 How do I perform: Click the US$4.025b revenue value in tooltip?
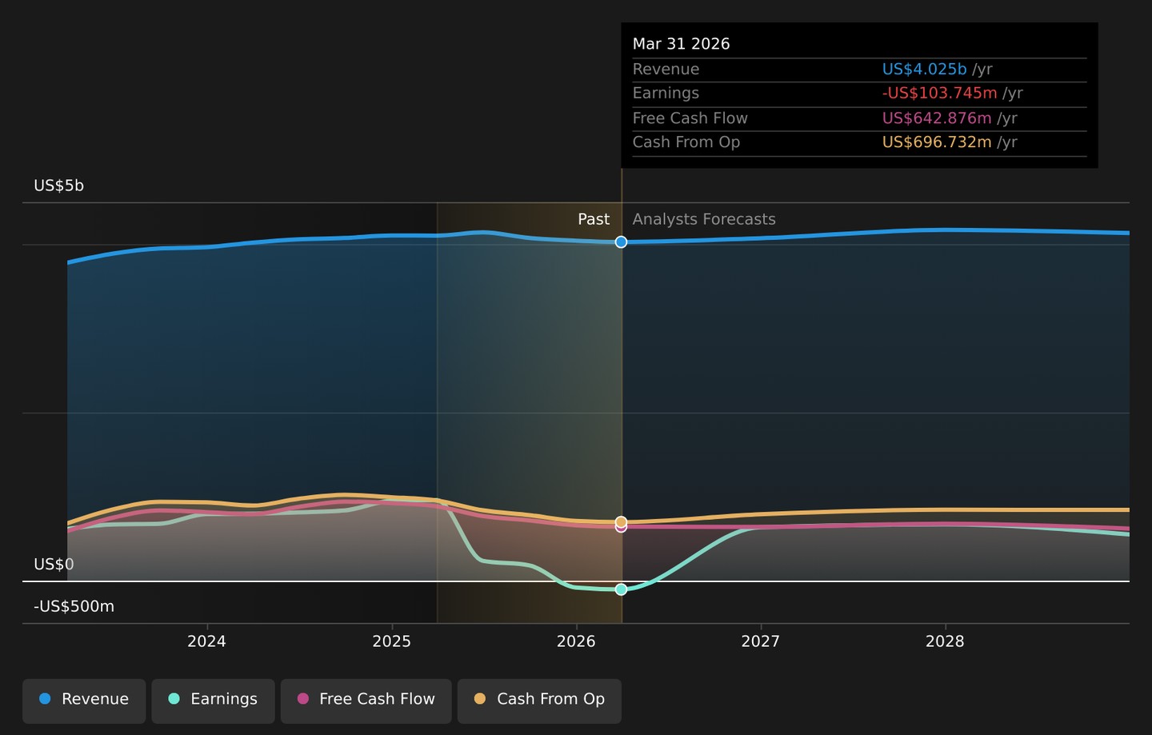(x=924, y=70)
